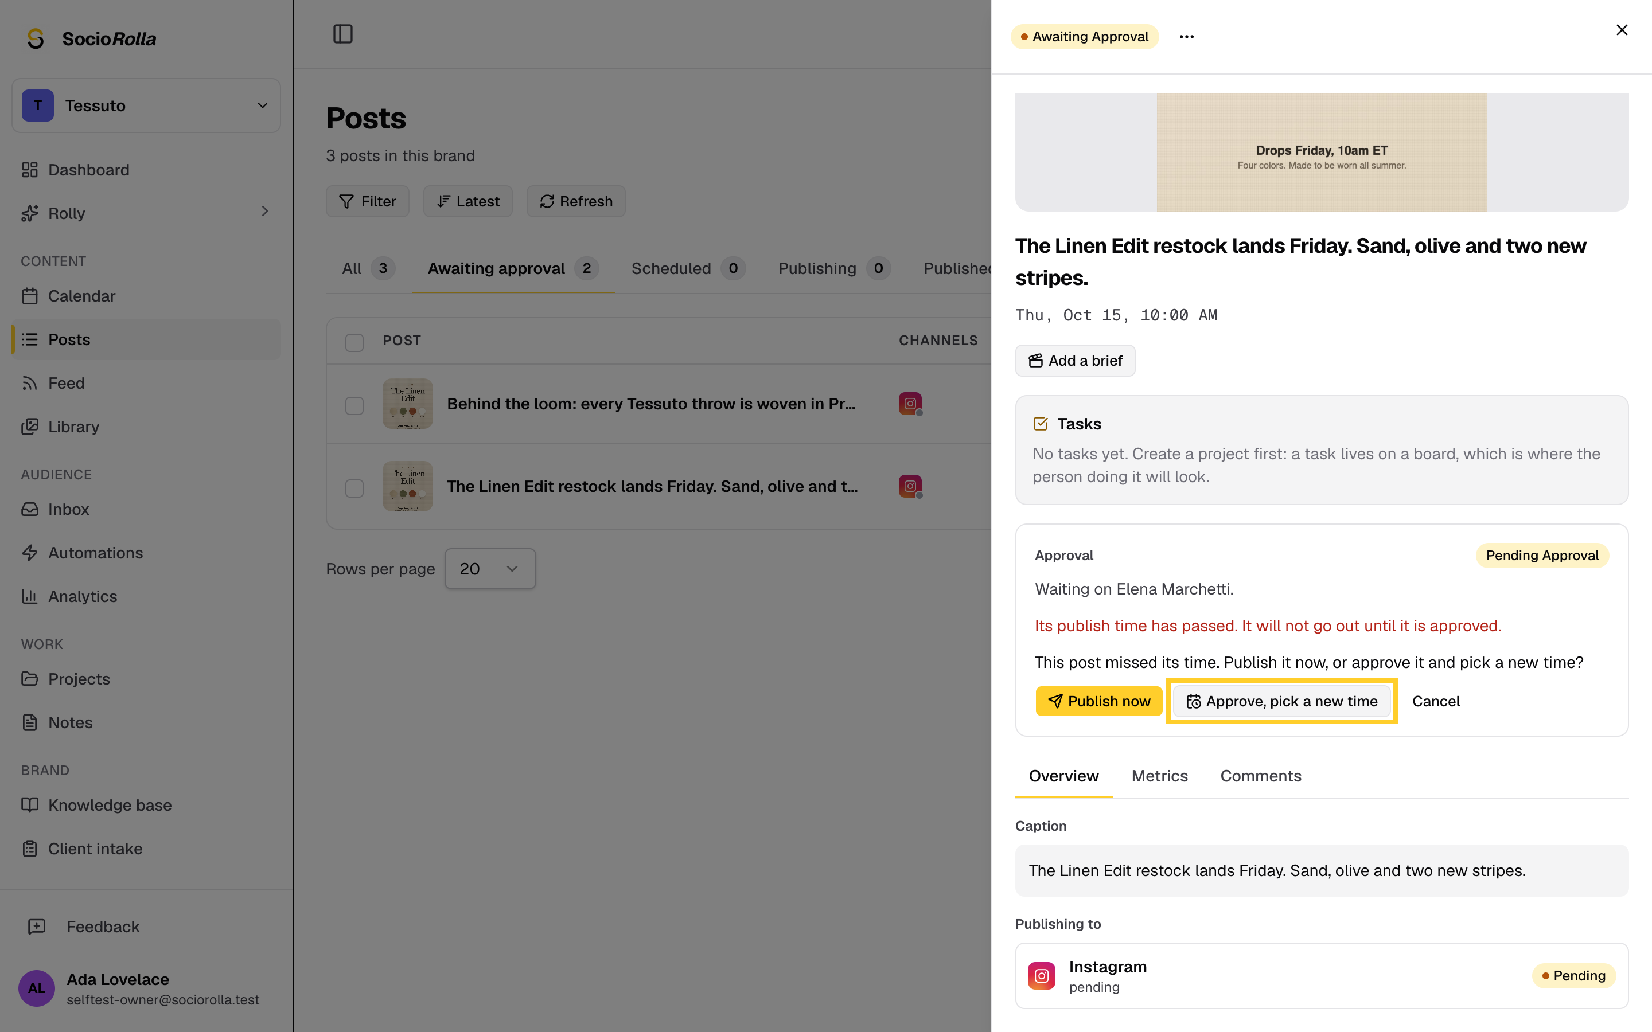Screen dimensions: 1652x1032
Task: Open the three-dot more options menu
Action: 1186,37
